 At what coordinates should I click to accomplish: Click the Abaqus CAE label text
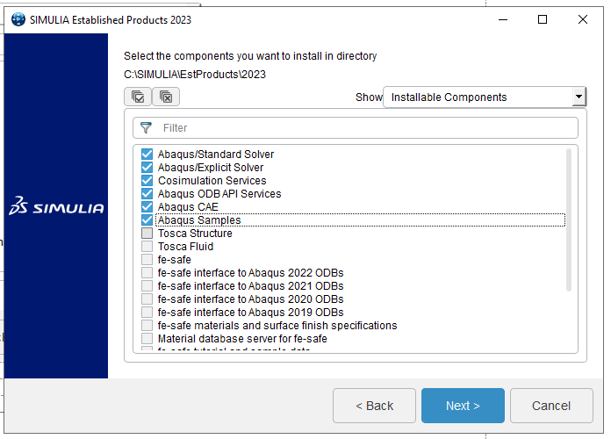[x=188, y=207]
